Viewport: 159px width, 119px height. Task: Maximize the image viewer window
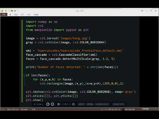[151, 11]
